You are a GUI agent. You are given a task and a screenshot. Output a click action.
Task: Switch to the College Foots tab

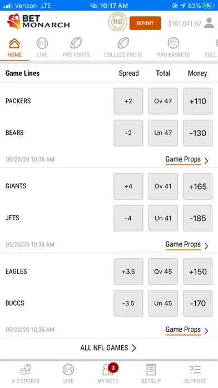pos(123,48)
